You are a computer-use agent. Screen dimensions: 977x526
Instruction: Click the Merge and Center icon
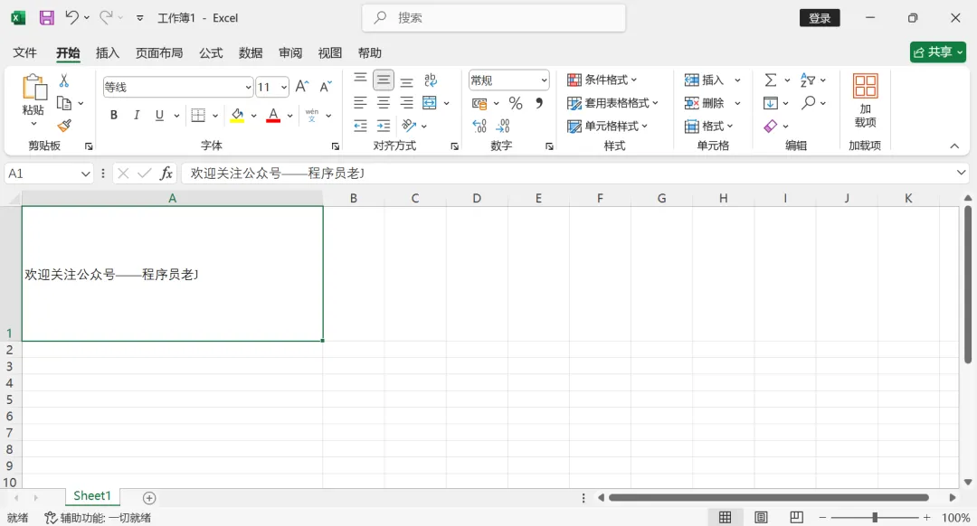[x=430, y=103]
